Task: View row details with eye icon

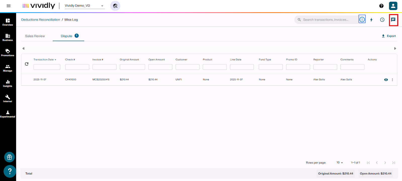Action: [386, 80]
